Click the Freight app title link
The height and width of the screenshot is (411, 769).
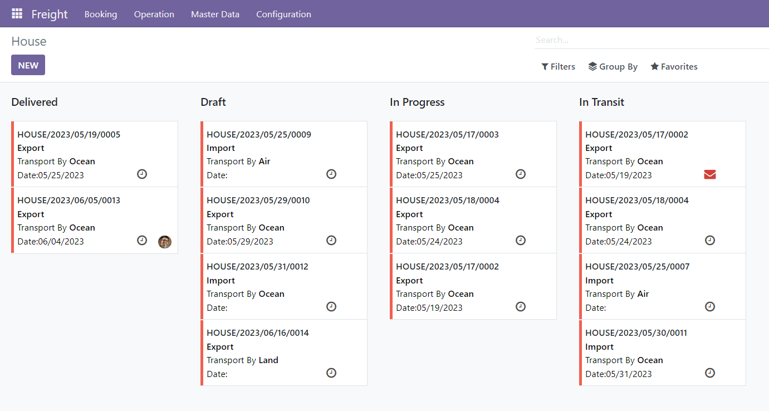[50, 14]
